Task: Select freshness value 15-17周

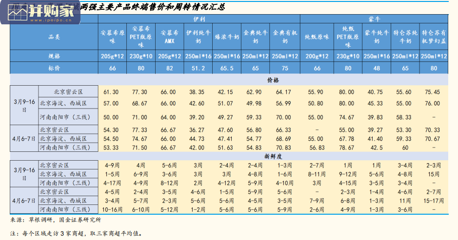Action: pyautogui.click(x=434, y=201)
